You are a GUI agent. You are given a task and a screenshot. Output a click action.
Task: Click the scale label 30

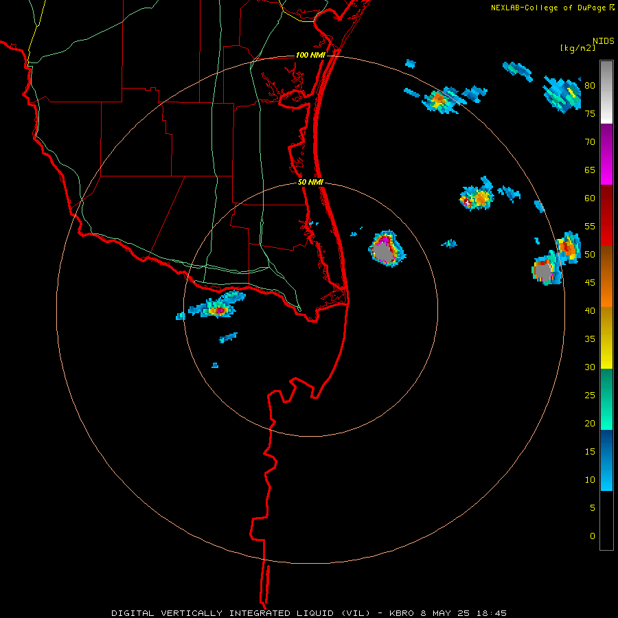590,367
